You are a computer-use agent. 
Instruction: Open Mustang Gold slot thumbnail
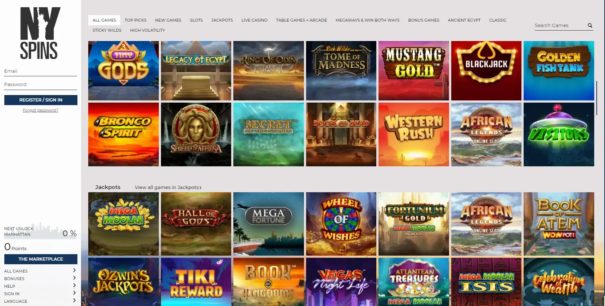tap(413, 71)
